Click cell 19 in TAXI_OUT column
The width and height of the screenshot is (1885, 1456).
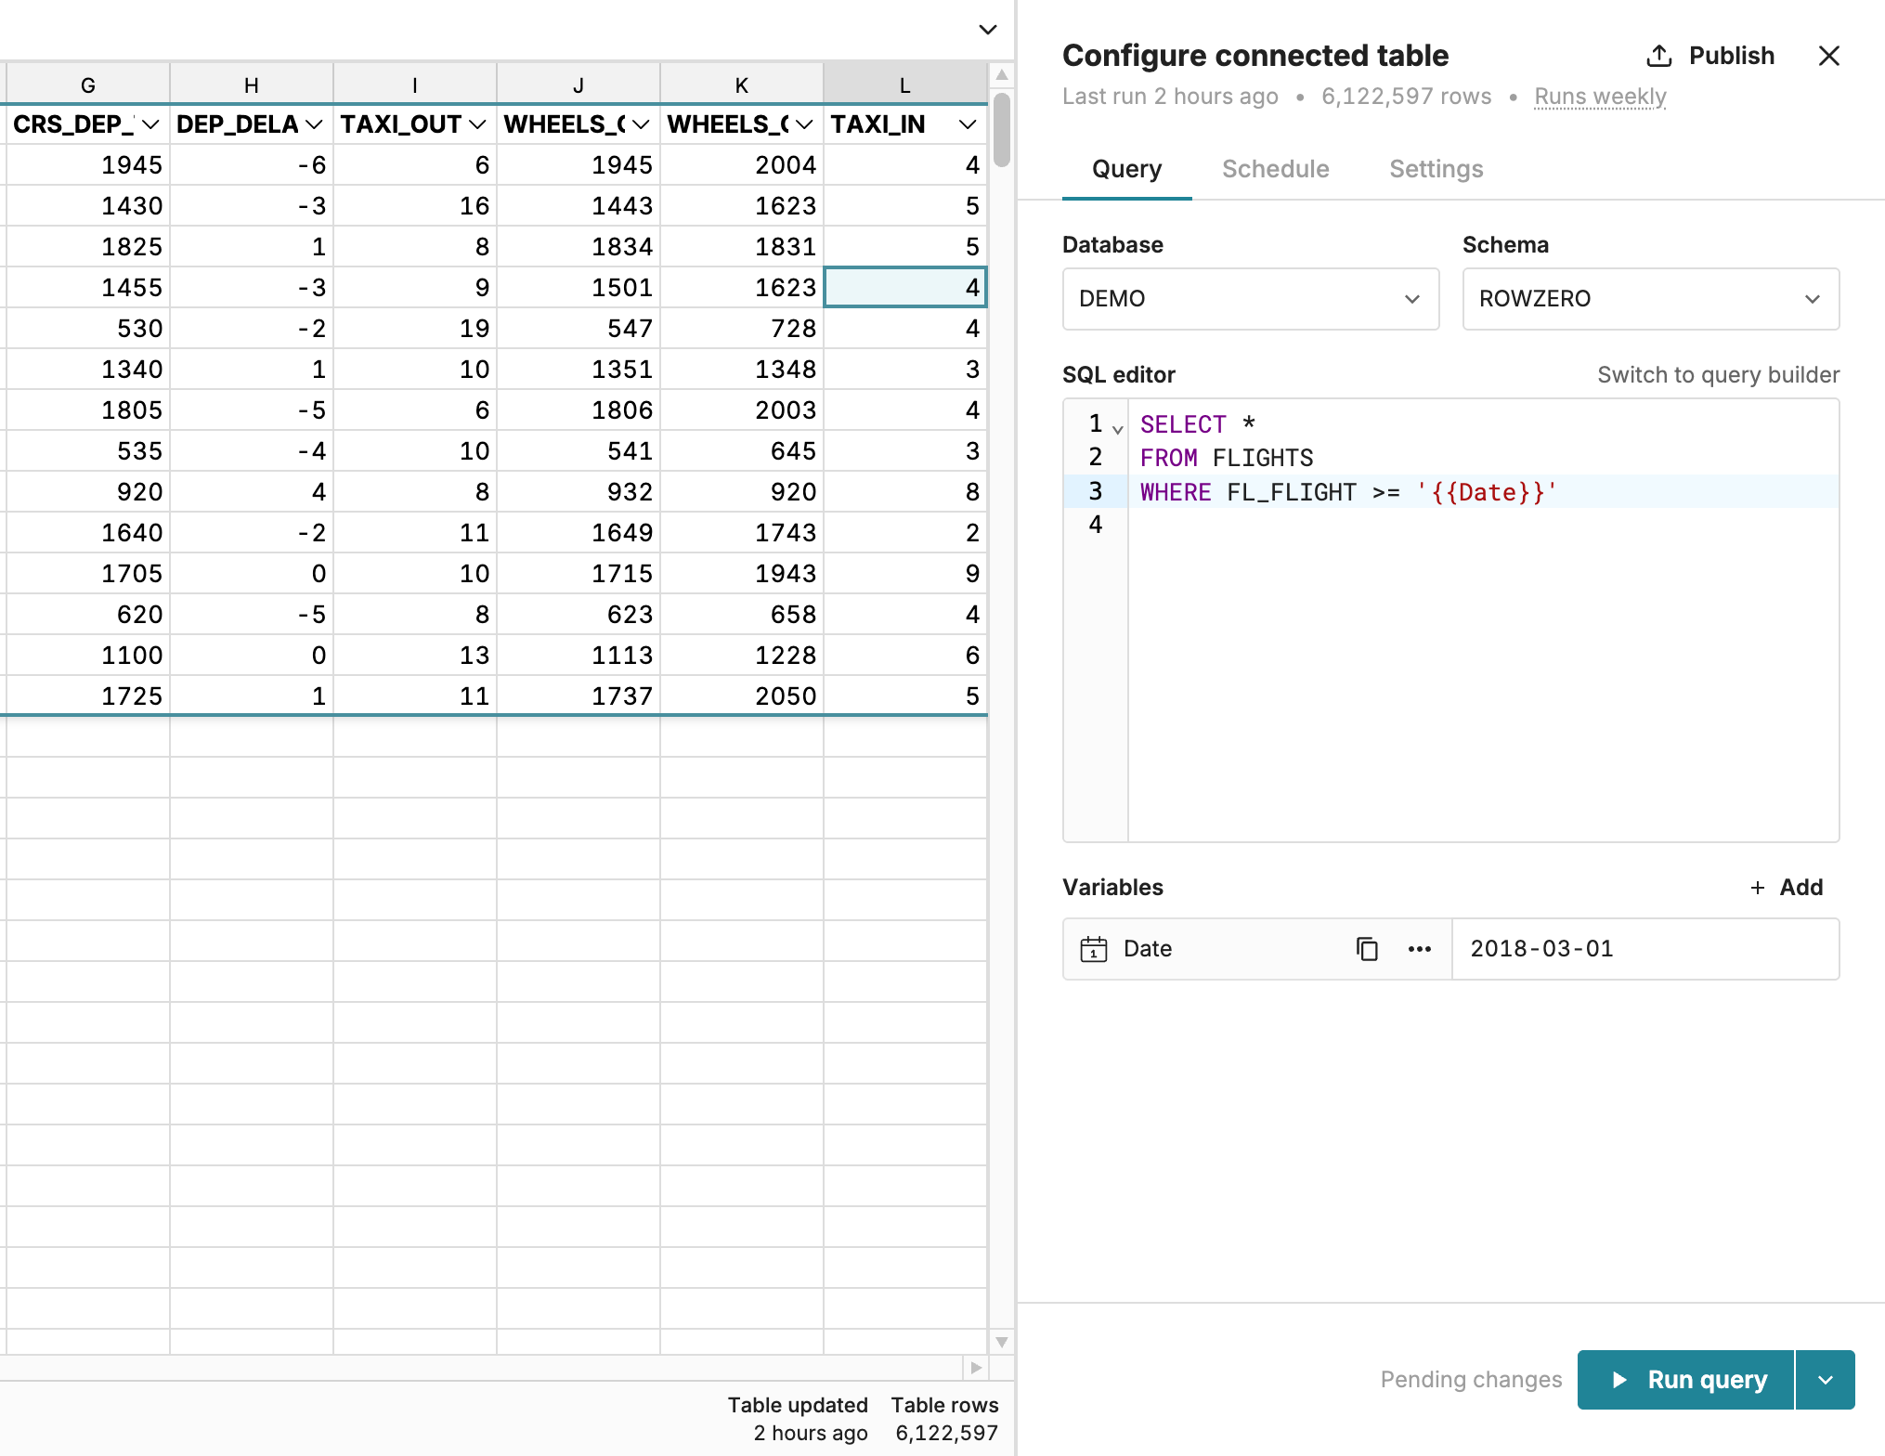(x=415, y=329)
